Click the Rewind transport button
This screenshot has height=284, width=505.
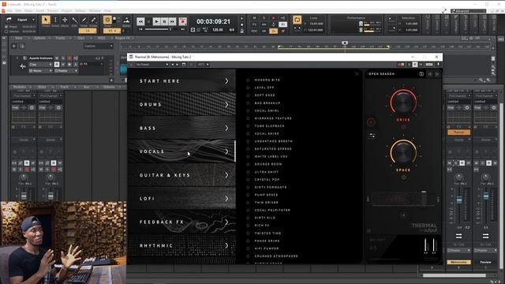[140, 21]
